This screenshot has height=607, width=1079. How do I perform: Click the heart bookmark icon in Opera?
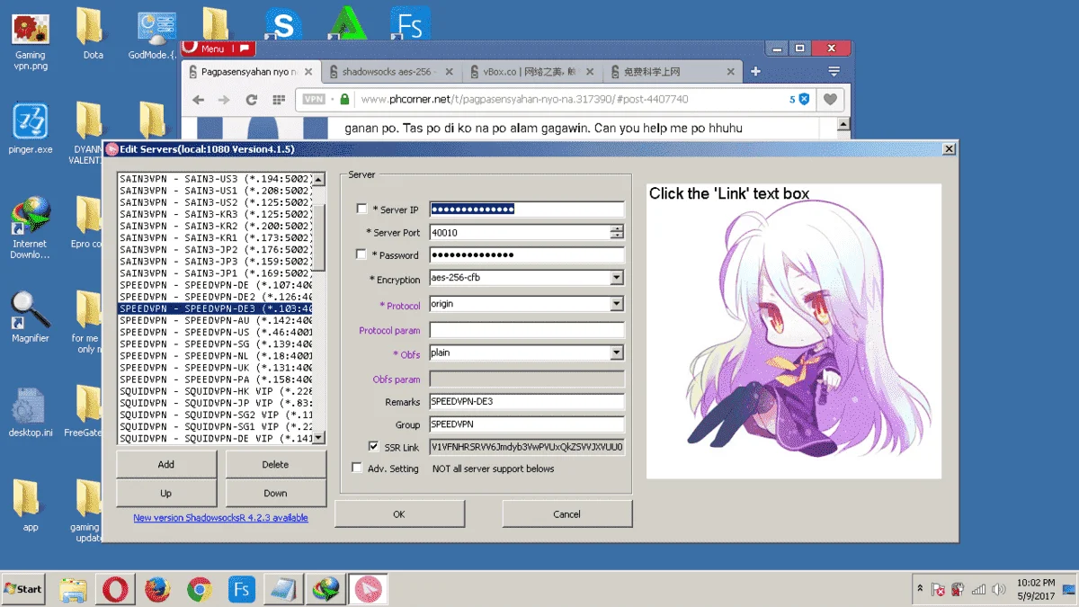[831, 100]
